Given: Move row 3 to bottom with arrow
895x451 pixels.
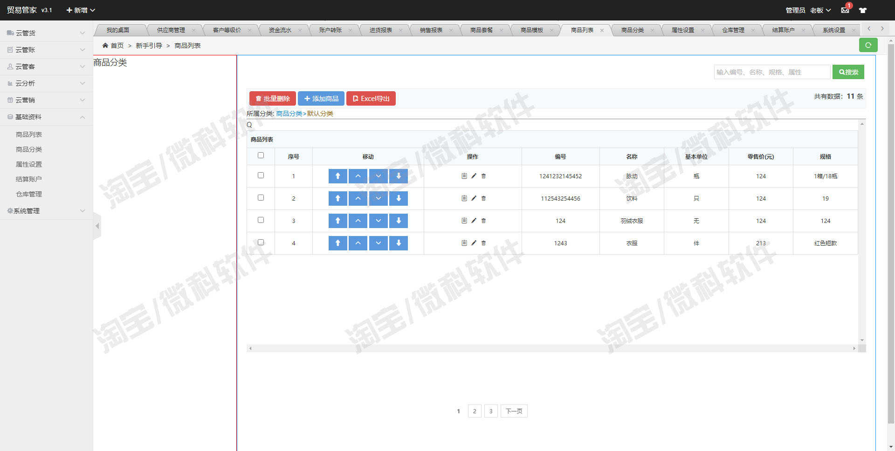Looking at the screenshot, I should [x=399, y=221].
